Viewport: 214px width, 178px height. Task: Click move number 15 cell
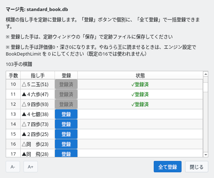click(x=13, y=134)
